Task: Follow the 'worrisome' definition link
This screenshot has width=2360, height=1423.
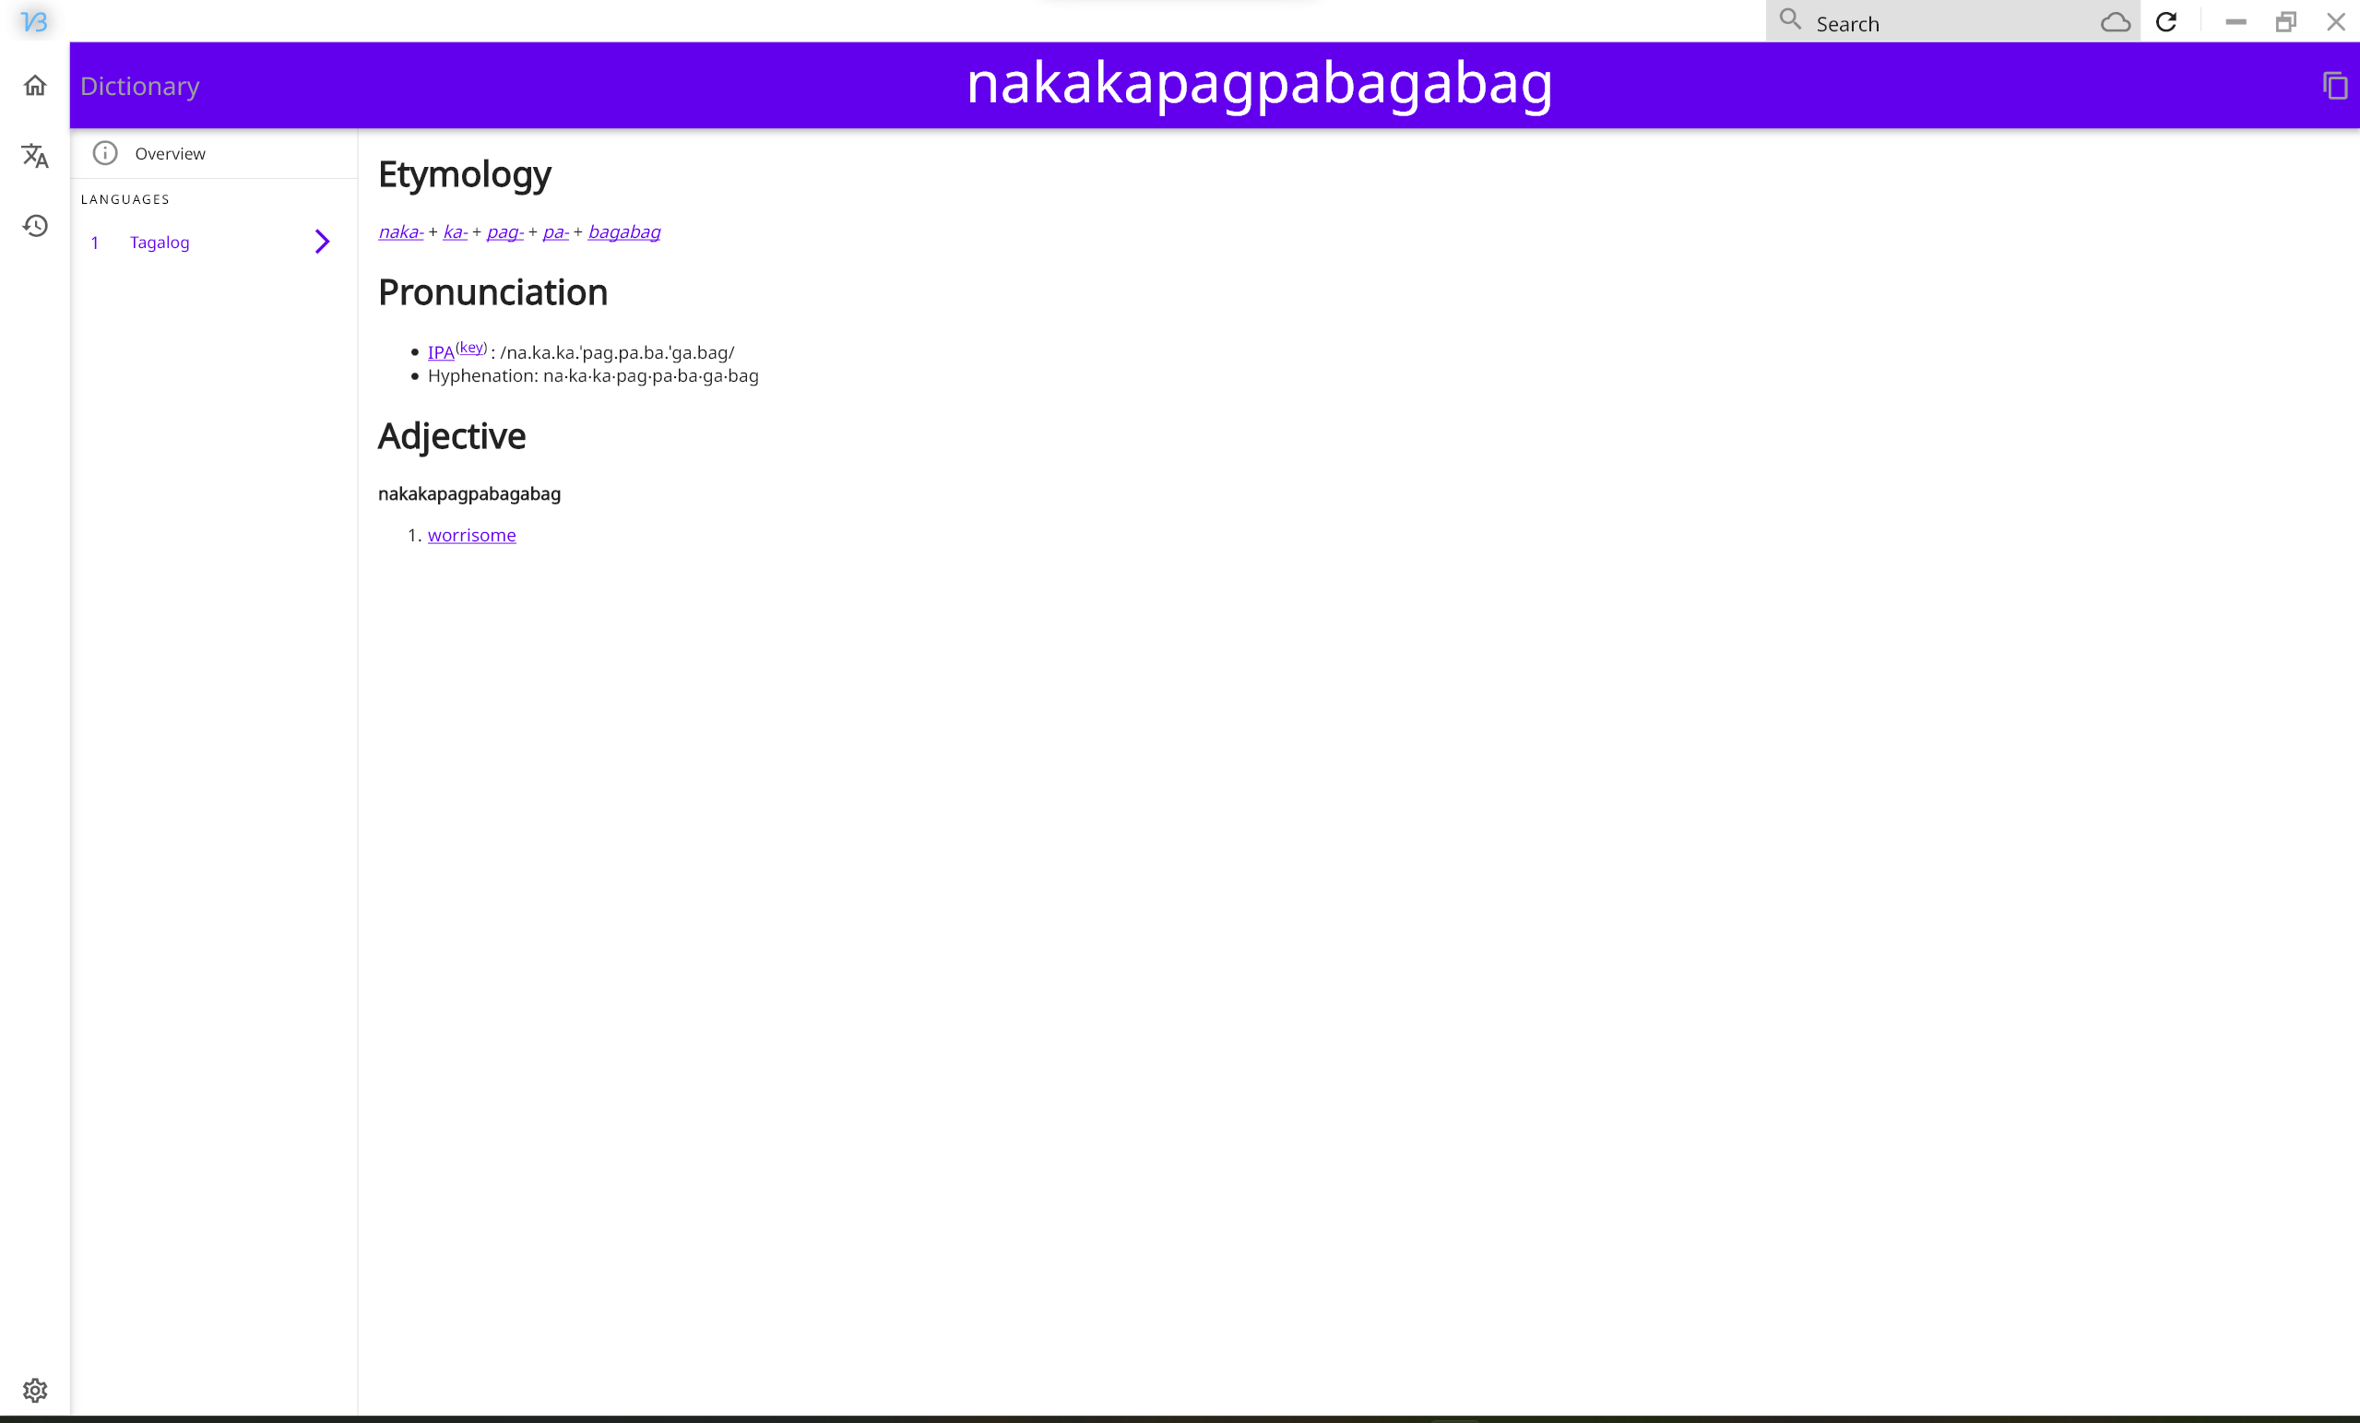Action: [x=471, y=535]
